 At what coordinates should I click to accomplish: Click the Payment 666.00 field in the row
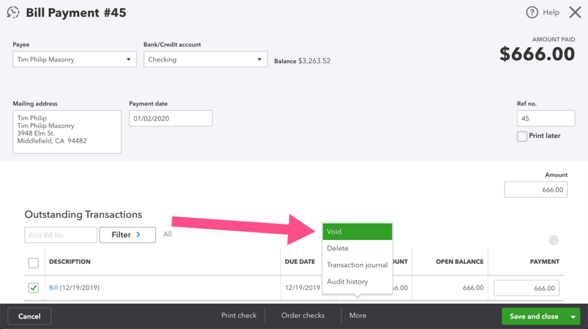[x=527, y=288]
